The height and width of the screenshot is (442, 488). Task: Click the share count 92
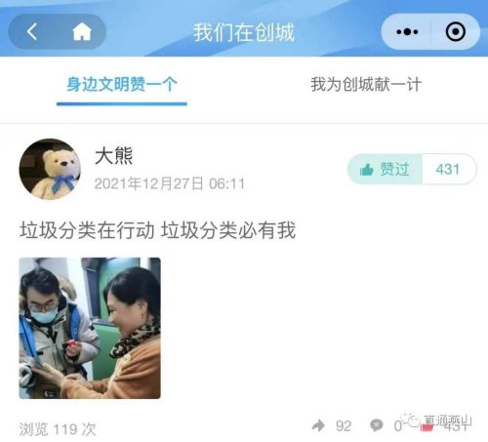pyautogui.click(x=344, y=426)
